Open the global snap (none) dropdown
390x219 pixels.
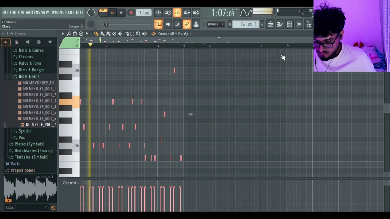216,24
